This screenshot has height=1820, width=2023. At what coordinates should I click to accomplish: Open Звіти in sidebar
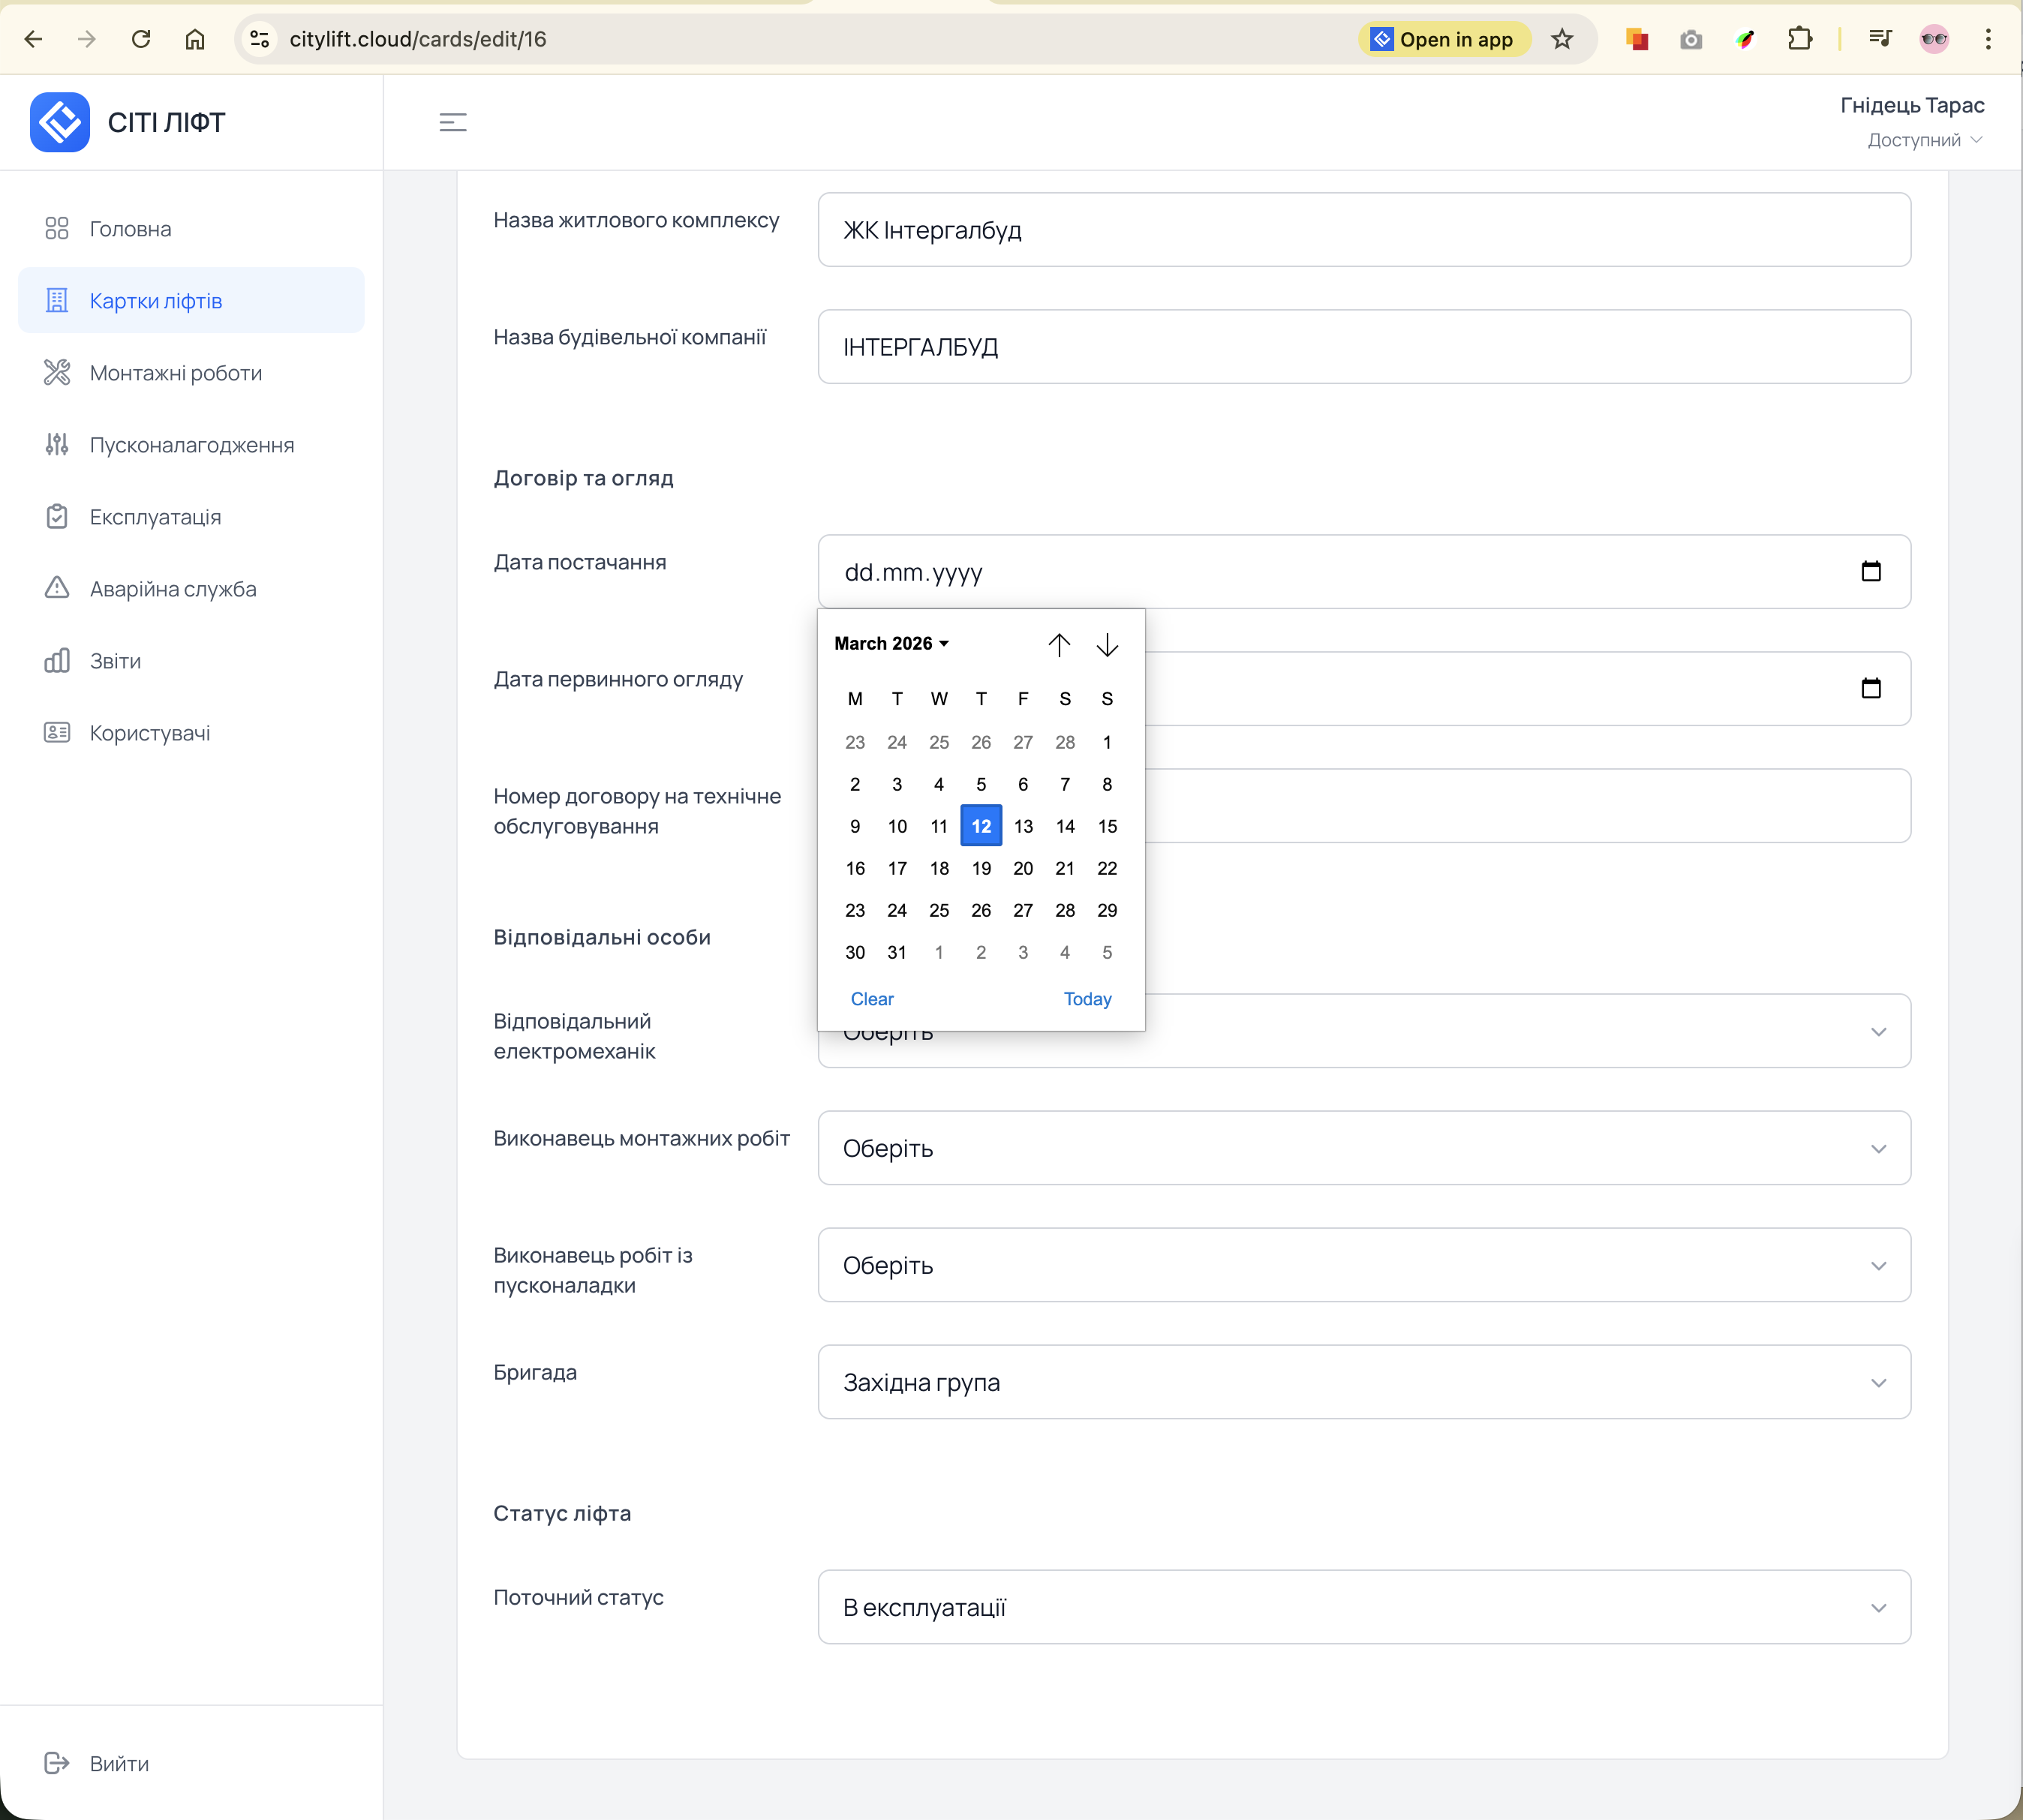[115, 661]
